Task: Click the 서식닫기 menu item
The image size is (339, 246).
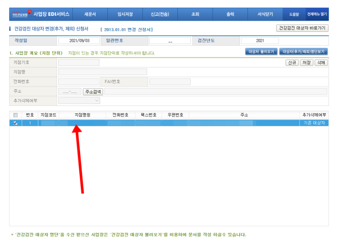Action: [265, 14]
